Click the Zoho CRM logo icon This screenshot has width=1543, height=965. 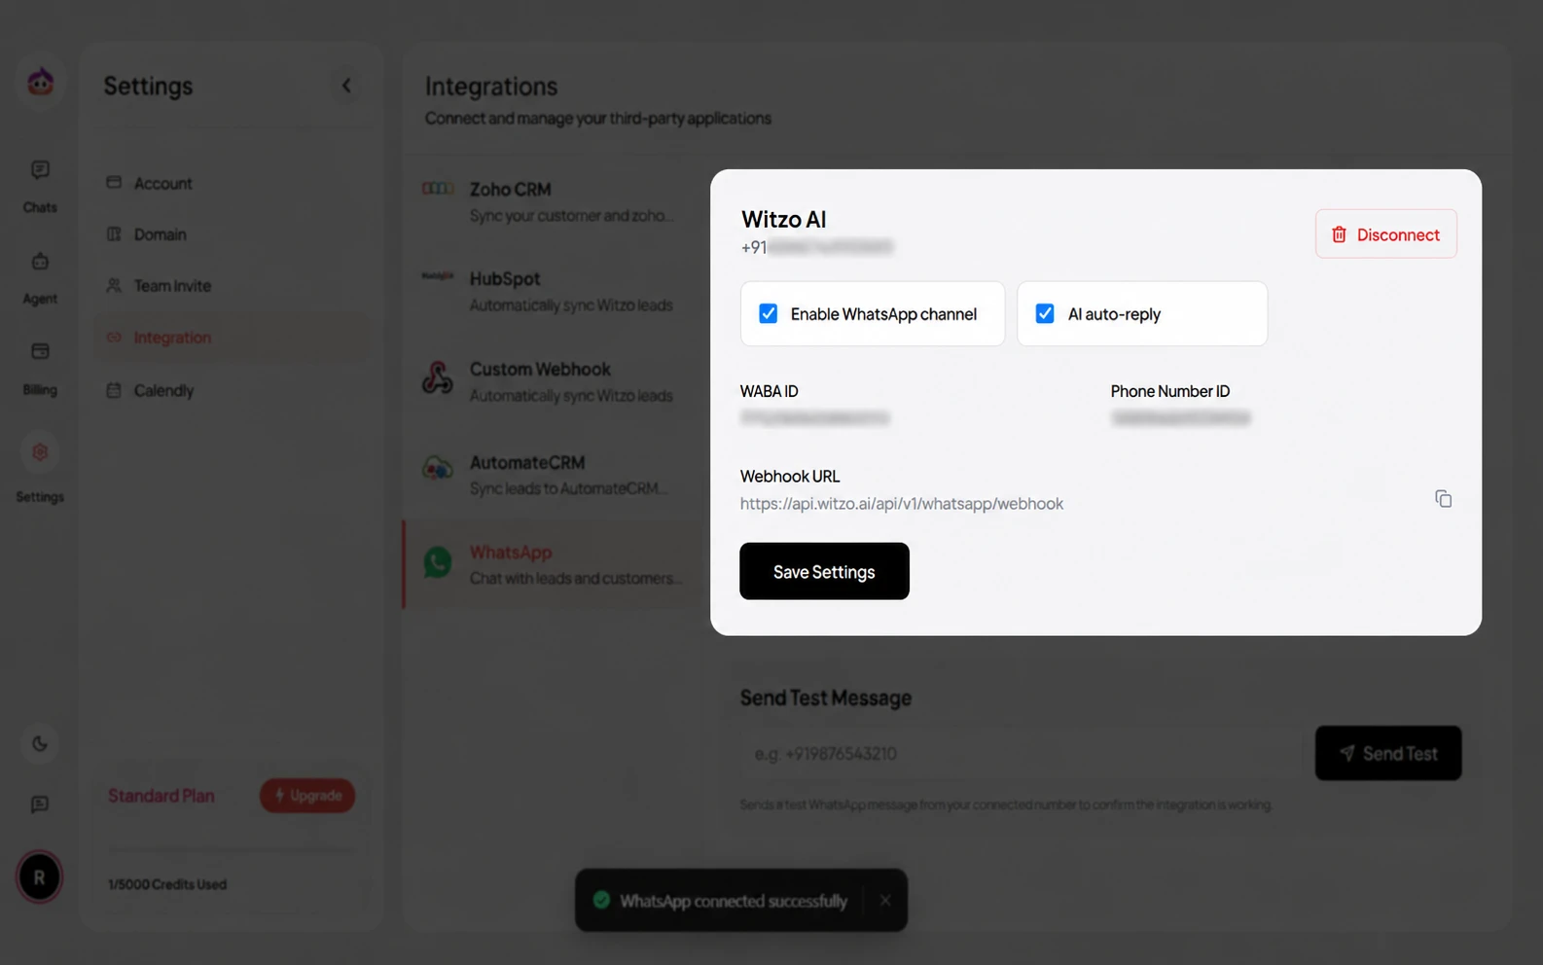point(438,189)
